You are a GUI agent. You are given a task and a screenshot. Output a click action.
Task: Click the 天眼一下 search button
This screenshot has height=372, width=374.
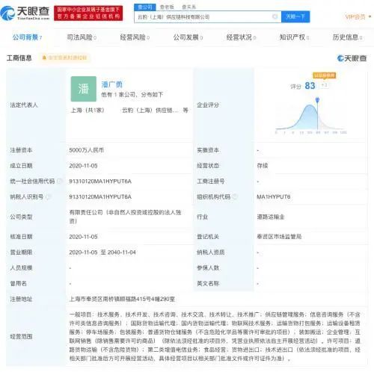tap(295, 16)
